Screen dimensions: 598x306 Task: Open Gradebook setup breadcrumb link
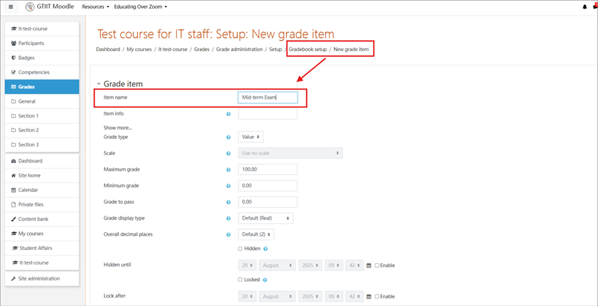(x=308, y=50)
